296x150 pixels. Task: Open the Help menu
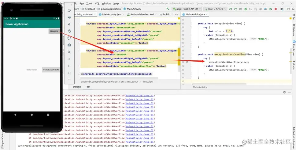point(116,3)
